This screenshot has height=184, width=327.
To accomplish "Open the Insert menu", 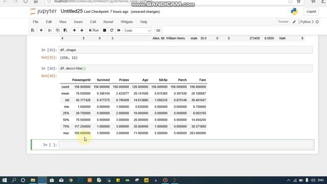I will pos(78,22).
